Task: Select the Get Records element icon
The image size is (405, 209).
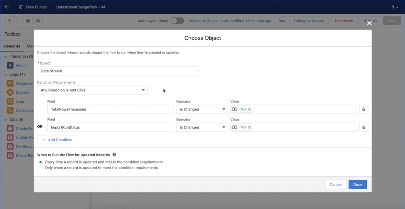Action: pyautogui.click(x=10, y=147)
